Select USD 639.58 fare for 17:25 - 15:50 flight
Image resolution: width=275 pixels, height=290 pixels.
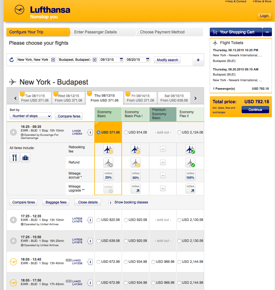tap(99, 241)
